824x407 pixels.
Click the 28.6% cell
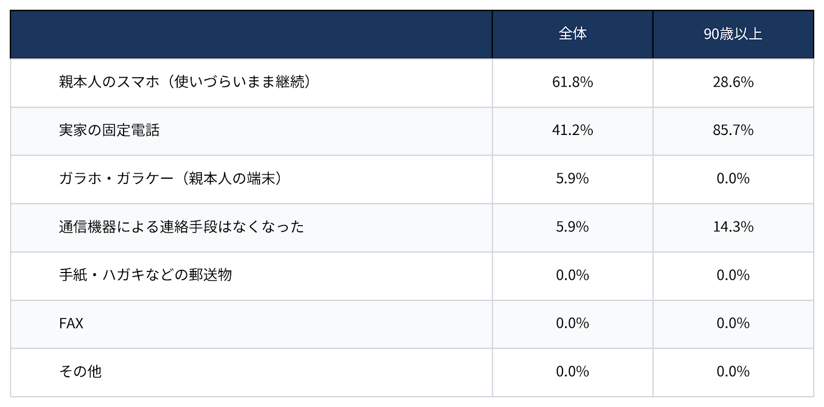(x=733, y=82)
